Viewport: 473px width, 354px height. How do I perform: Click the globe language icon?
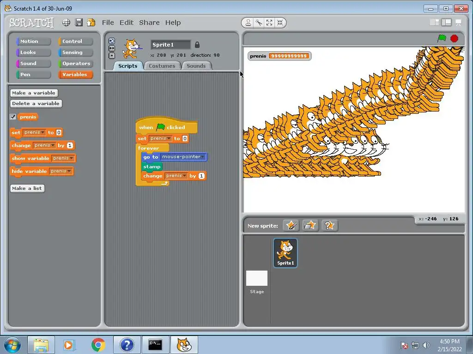(x=67, y=23)
